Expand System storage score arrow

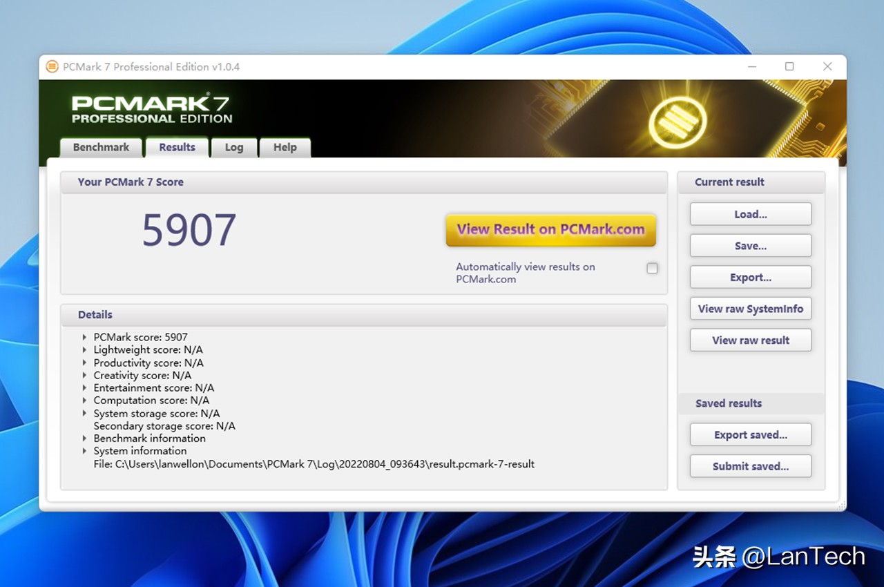[x=85, y=414]
